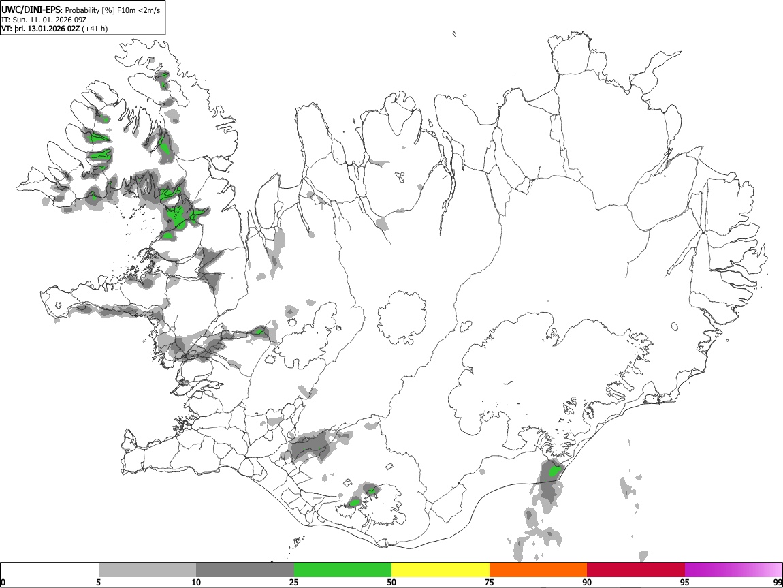
Task: Click the legend tick label '90'
Action: (587, 582)
